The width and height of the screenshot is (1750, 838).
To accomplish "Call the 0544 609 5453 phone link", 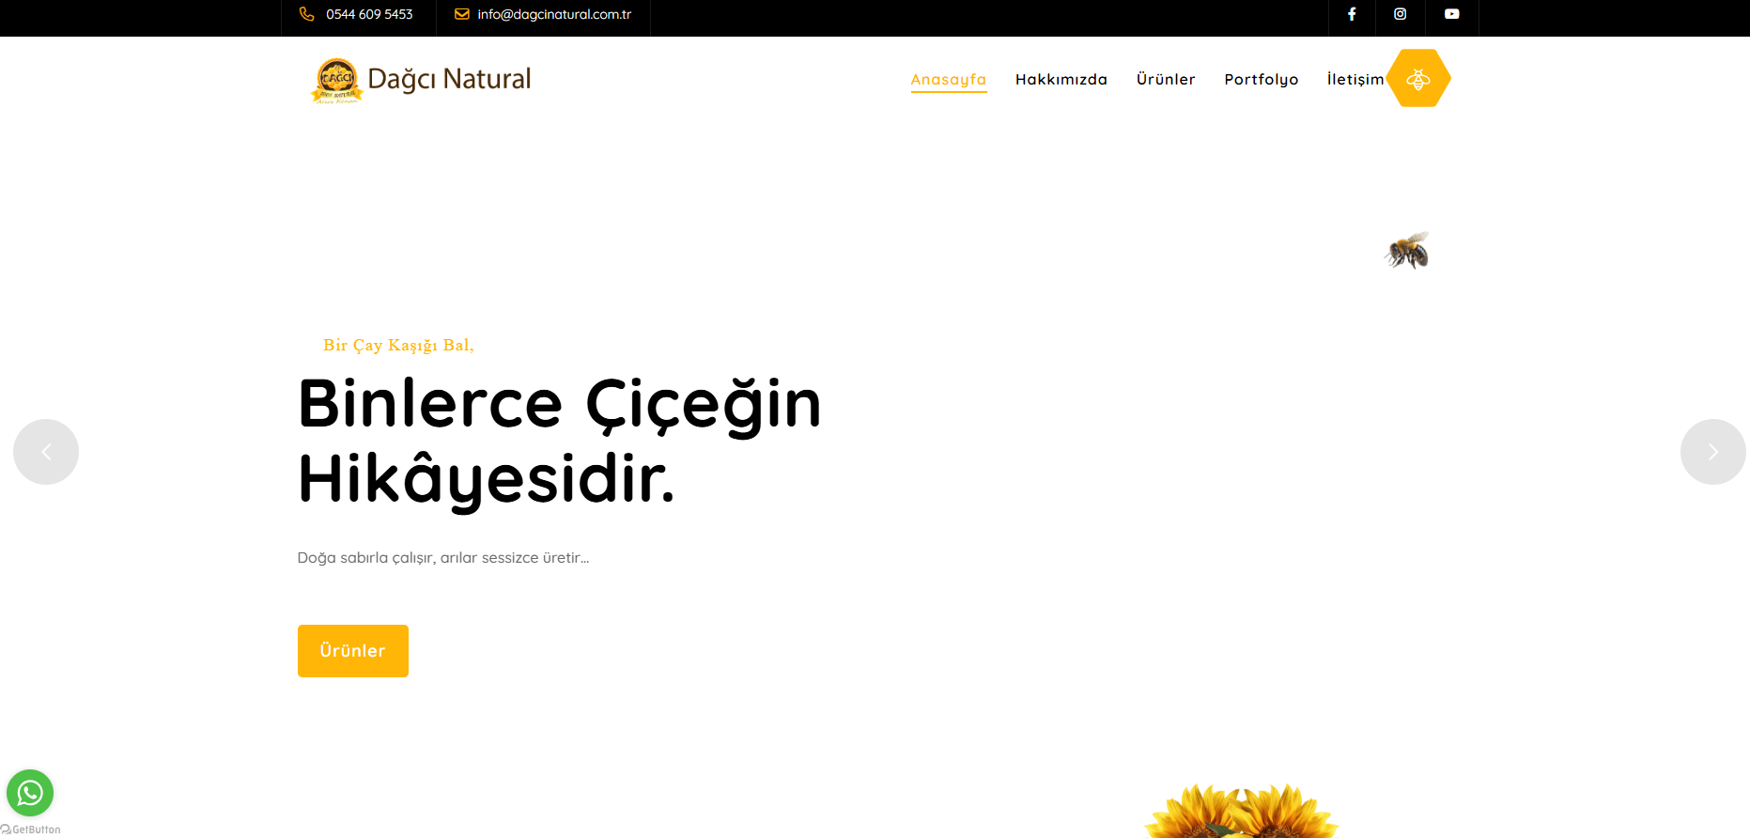I will click(369, 14).
